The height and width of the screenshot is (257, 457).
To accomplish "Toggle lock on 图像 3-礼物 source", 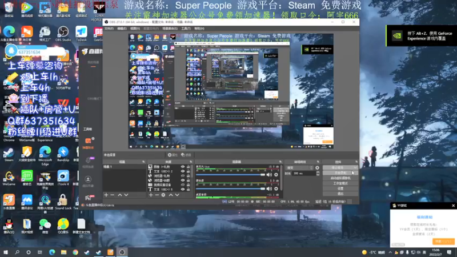I will click(188, 167).
